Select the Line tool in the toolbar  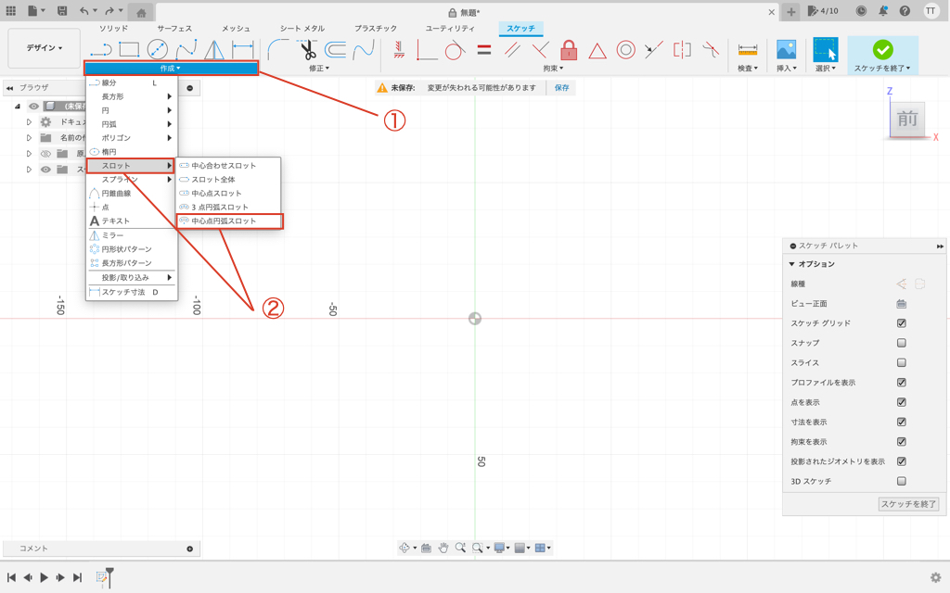tap(100, 50)
